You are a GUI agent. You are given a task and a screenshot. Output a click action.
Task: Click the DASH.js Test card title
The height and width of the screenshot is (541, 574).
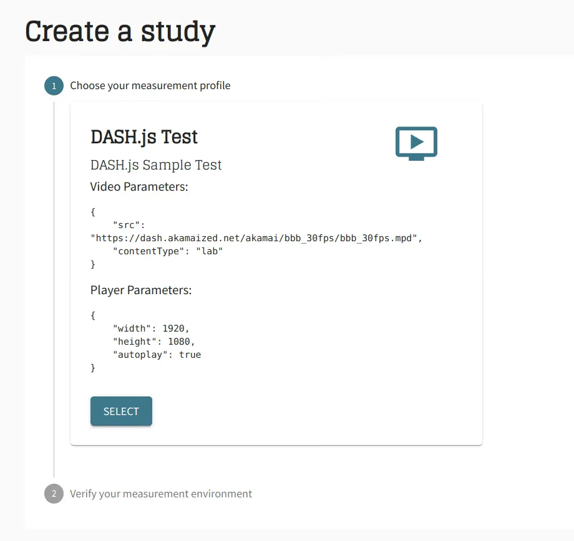coord(144,136)
